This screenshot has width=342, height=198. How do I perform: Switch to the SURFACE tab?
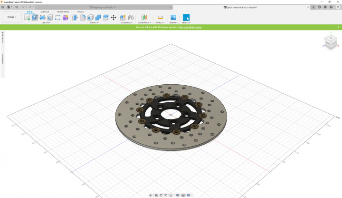click(45, 12)
